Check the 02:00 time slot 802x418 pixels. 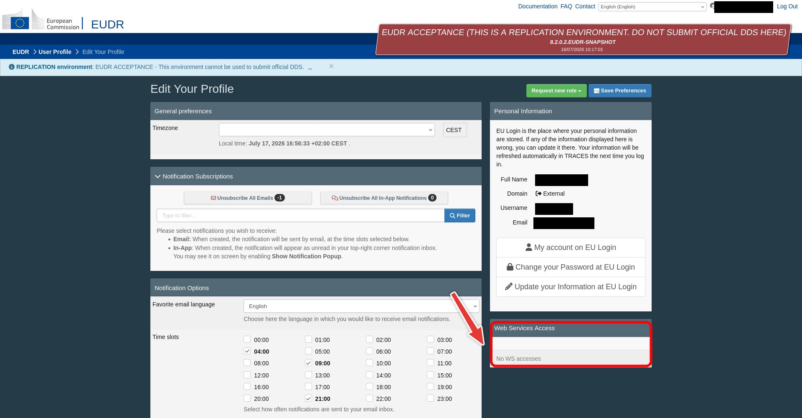pos(369,339)
